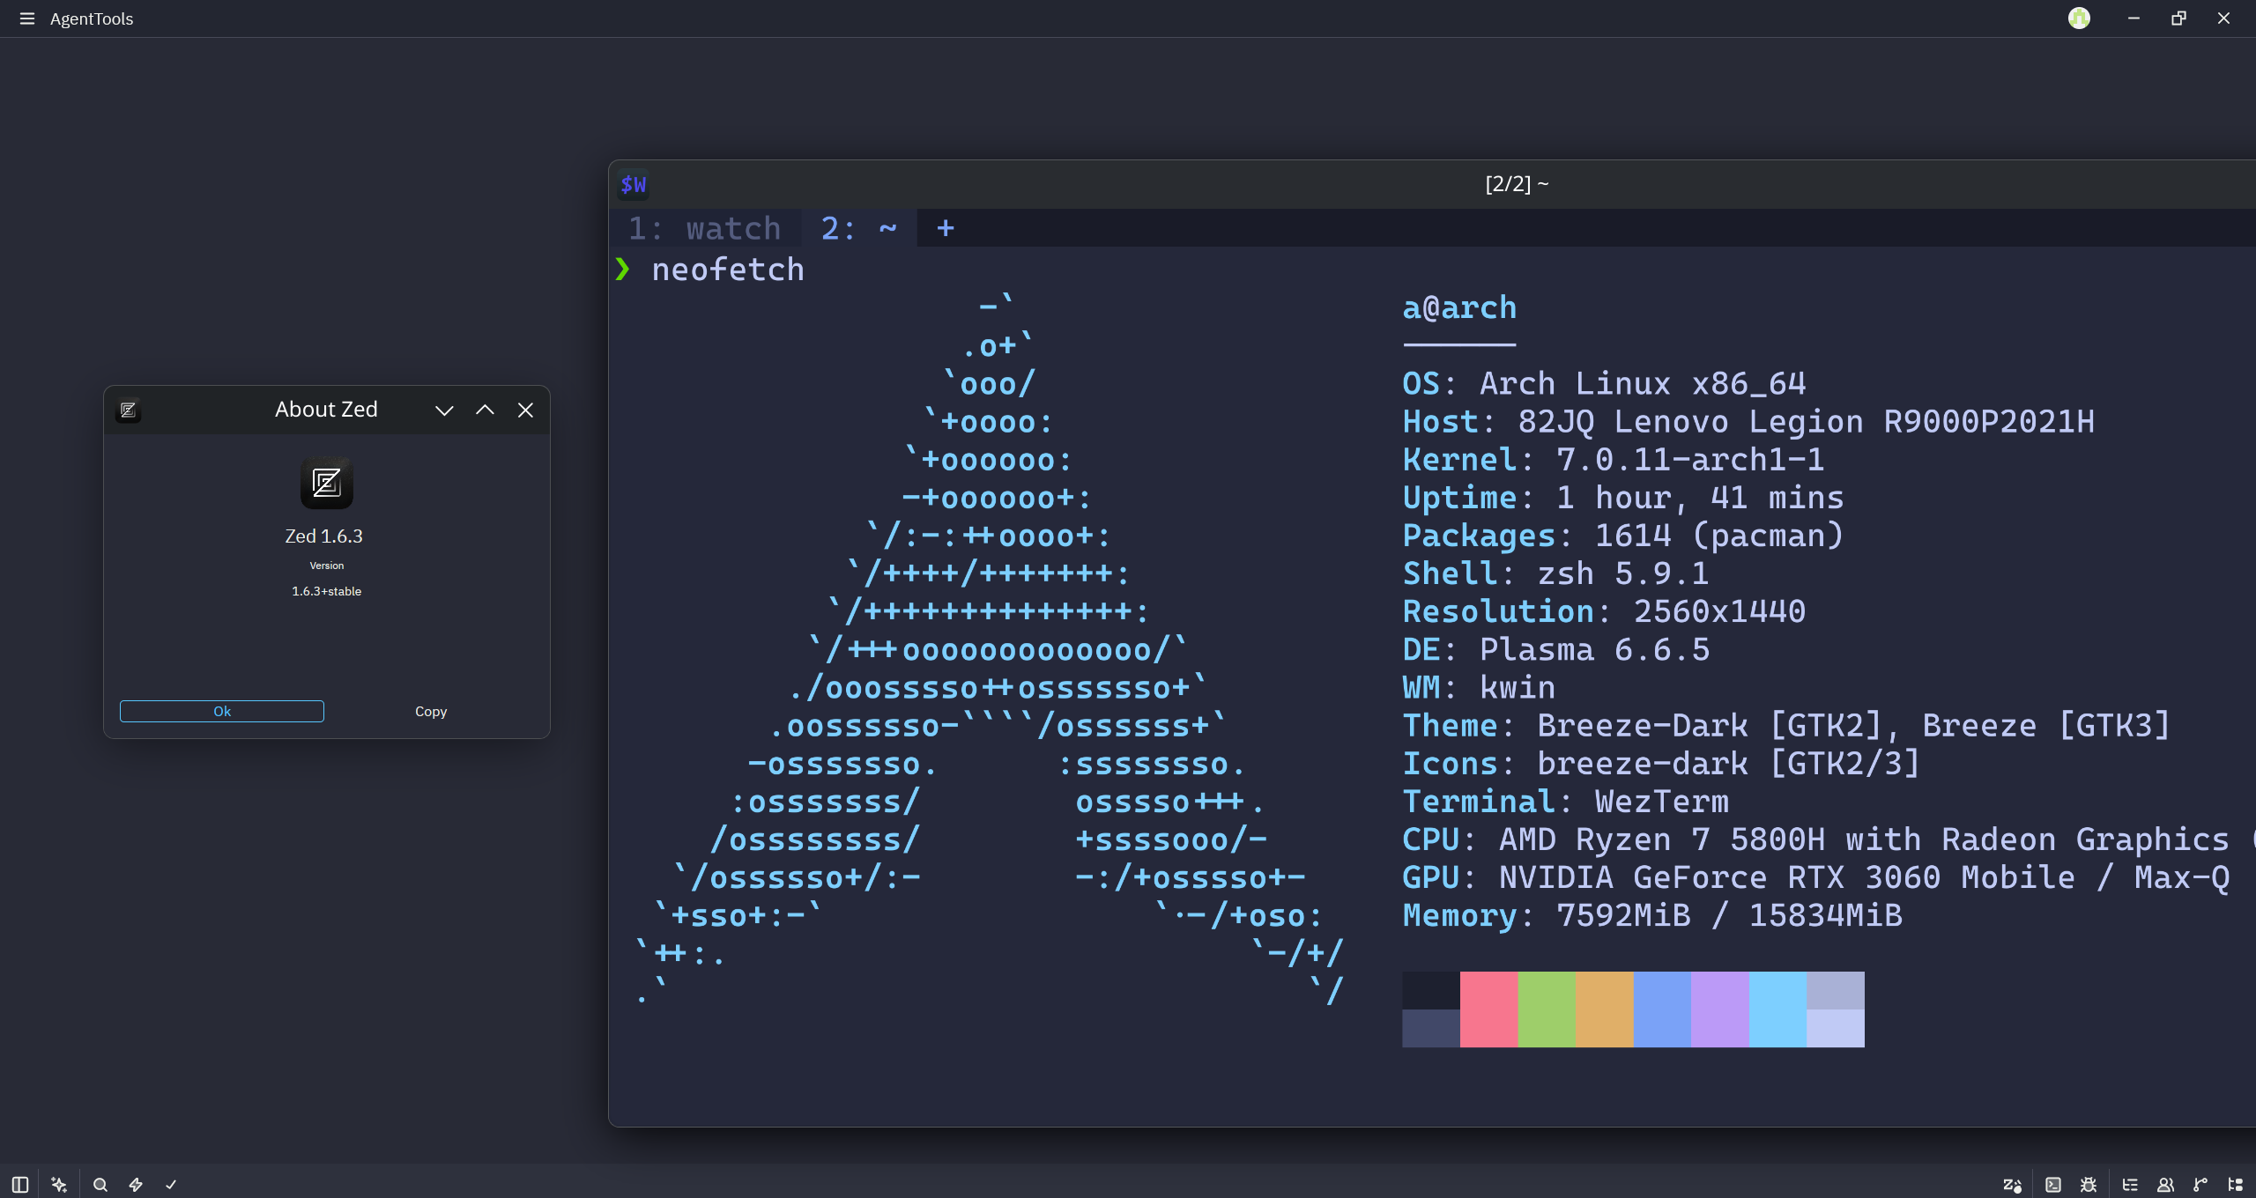This screenshot has width=2256, height=1198.
Task: Click the 'Shell: zsh 5.9.1' line
Action: click(x=1556, y=573)
